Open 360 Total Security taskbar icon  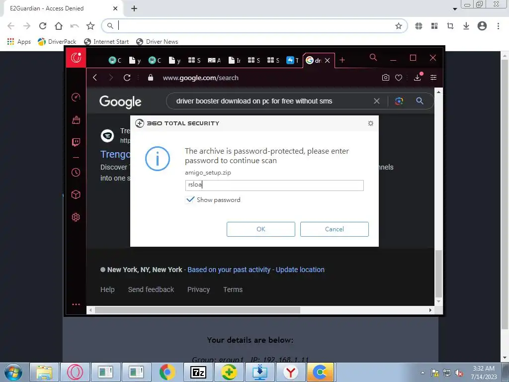[229, 372]
